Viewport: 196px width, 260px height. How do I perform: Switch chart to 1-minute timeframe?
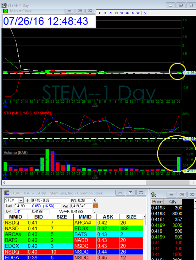[x=99, y=13]
